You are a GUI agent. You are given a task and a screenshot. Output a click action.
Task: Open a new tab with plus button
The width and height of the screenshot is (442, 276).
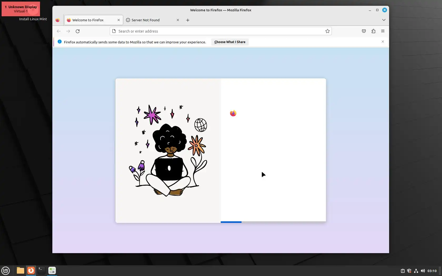[188, 20]
